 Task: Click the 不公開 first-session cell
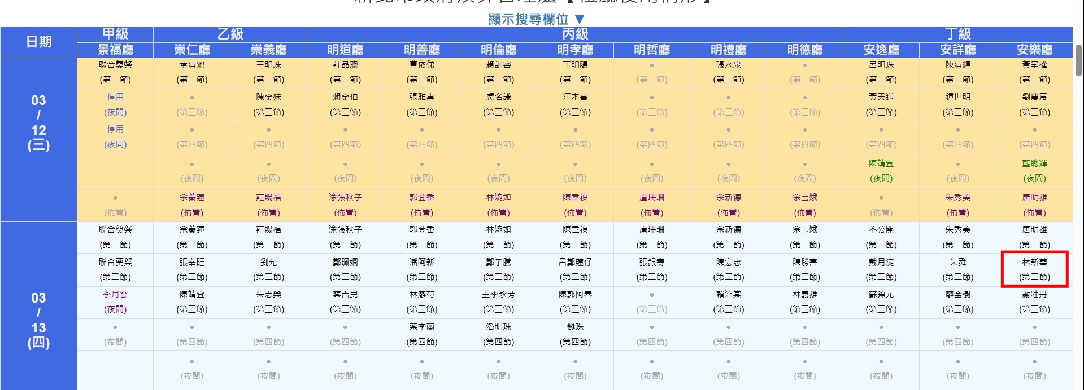(881, 237)
